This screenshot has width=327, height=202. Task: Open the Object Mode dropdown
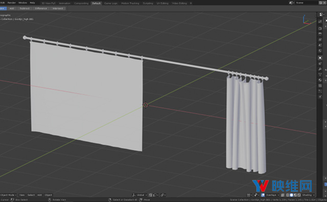click(x=8, y=195)
